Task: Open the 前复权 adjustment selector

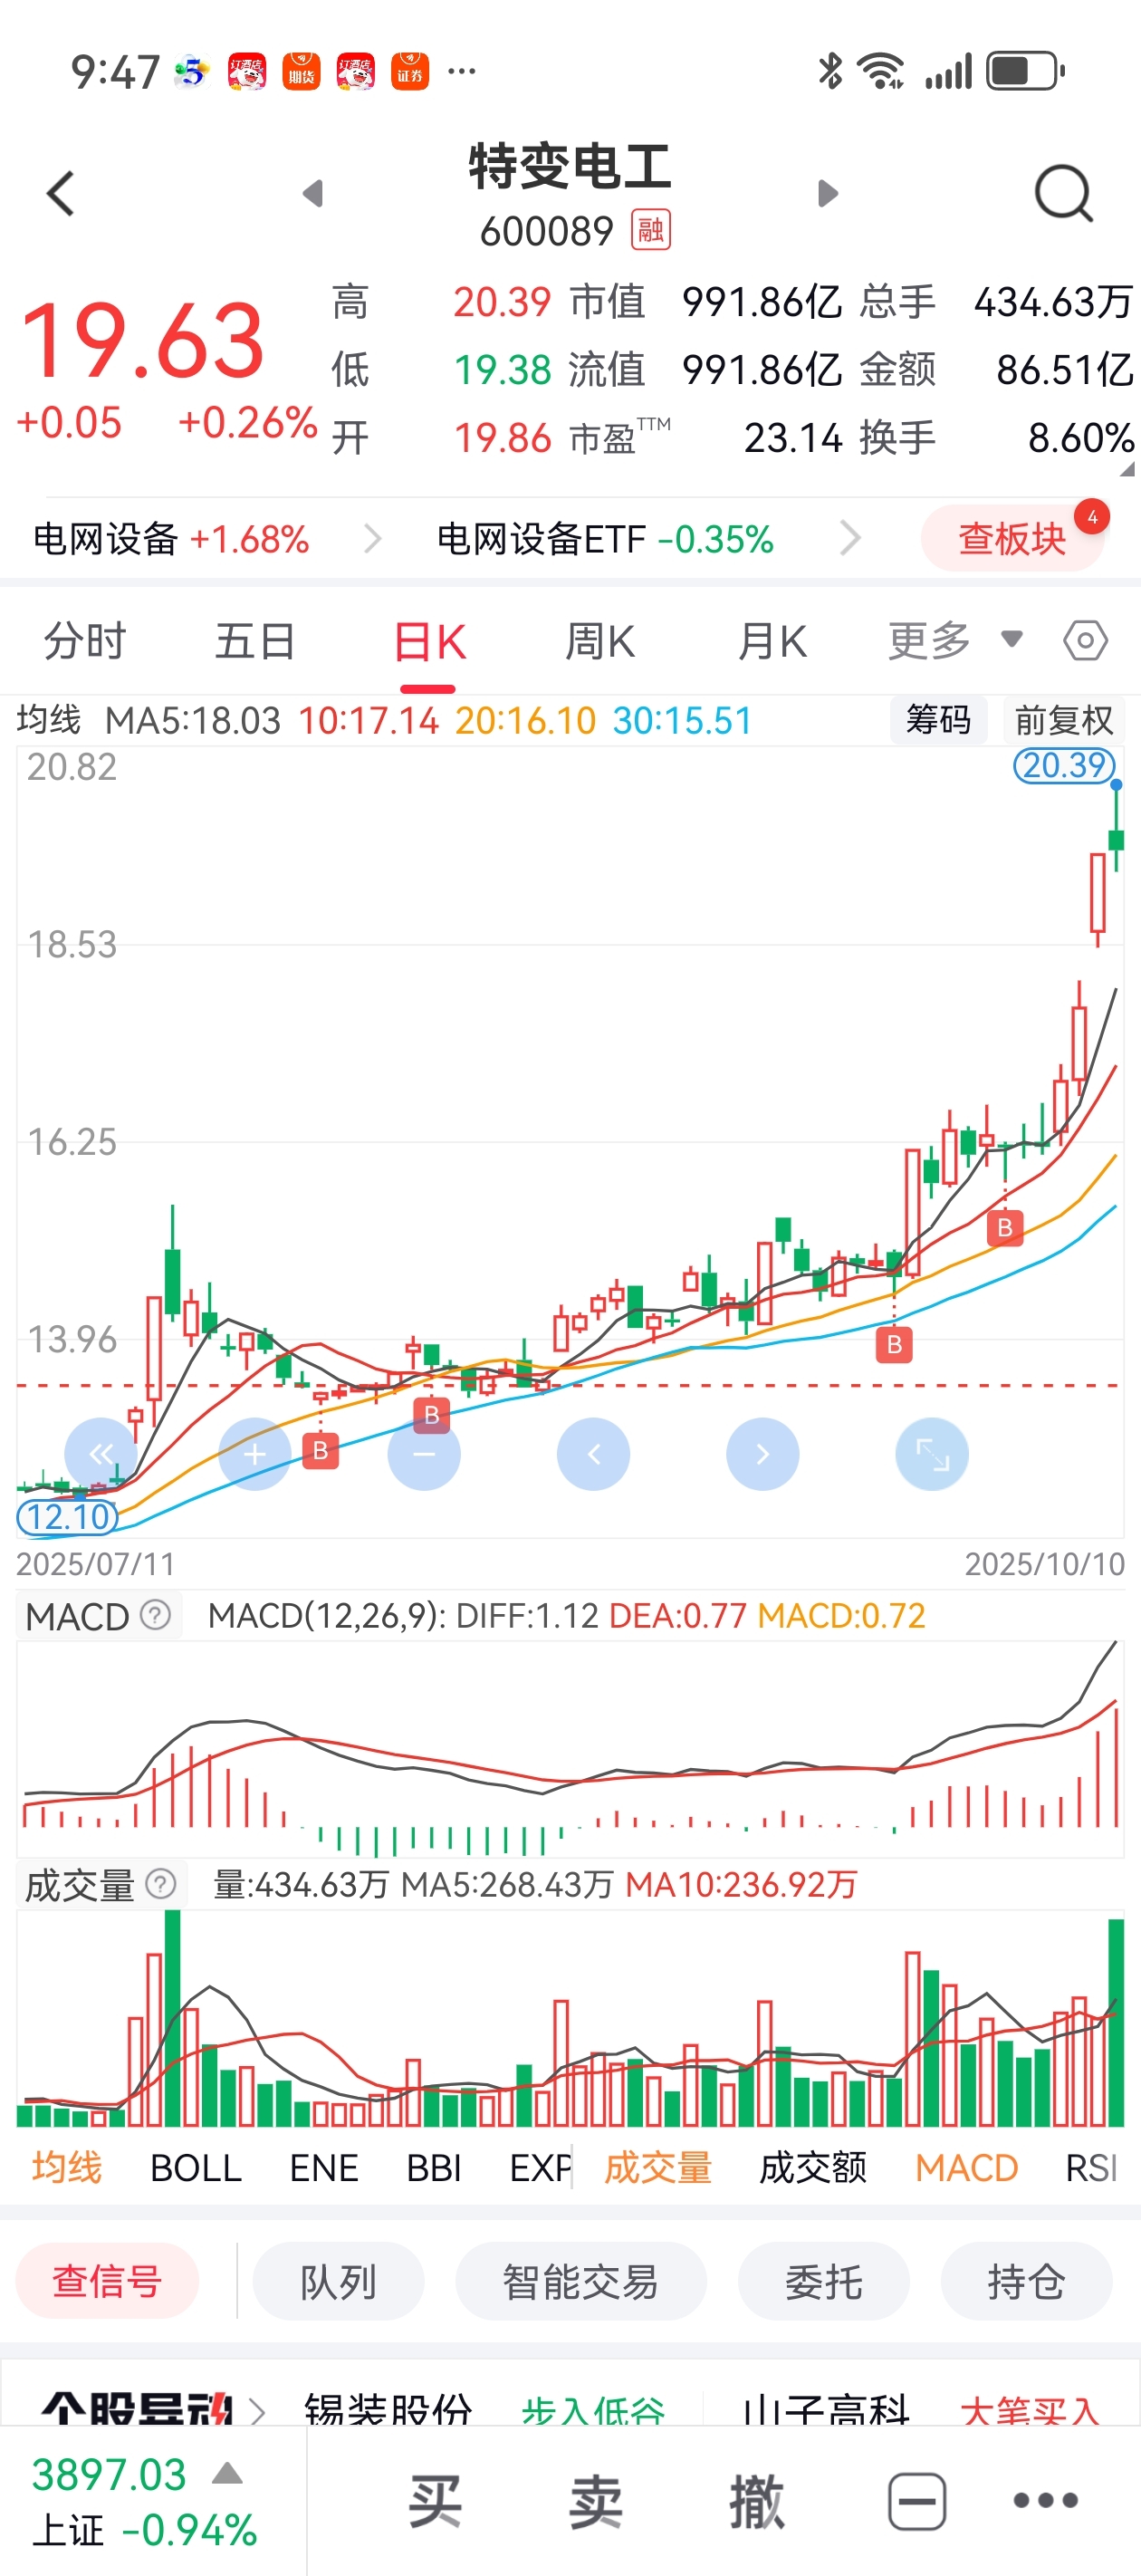Action: click(x=1063, y=719)
